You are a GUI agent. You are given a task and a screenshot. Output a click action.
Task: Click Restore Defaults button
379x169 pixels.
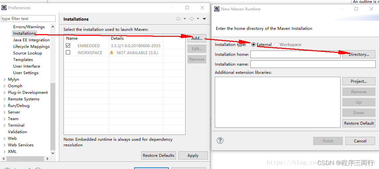[159, 156]
